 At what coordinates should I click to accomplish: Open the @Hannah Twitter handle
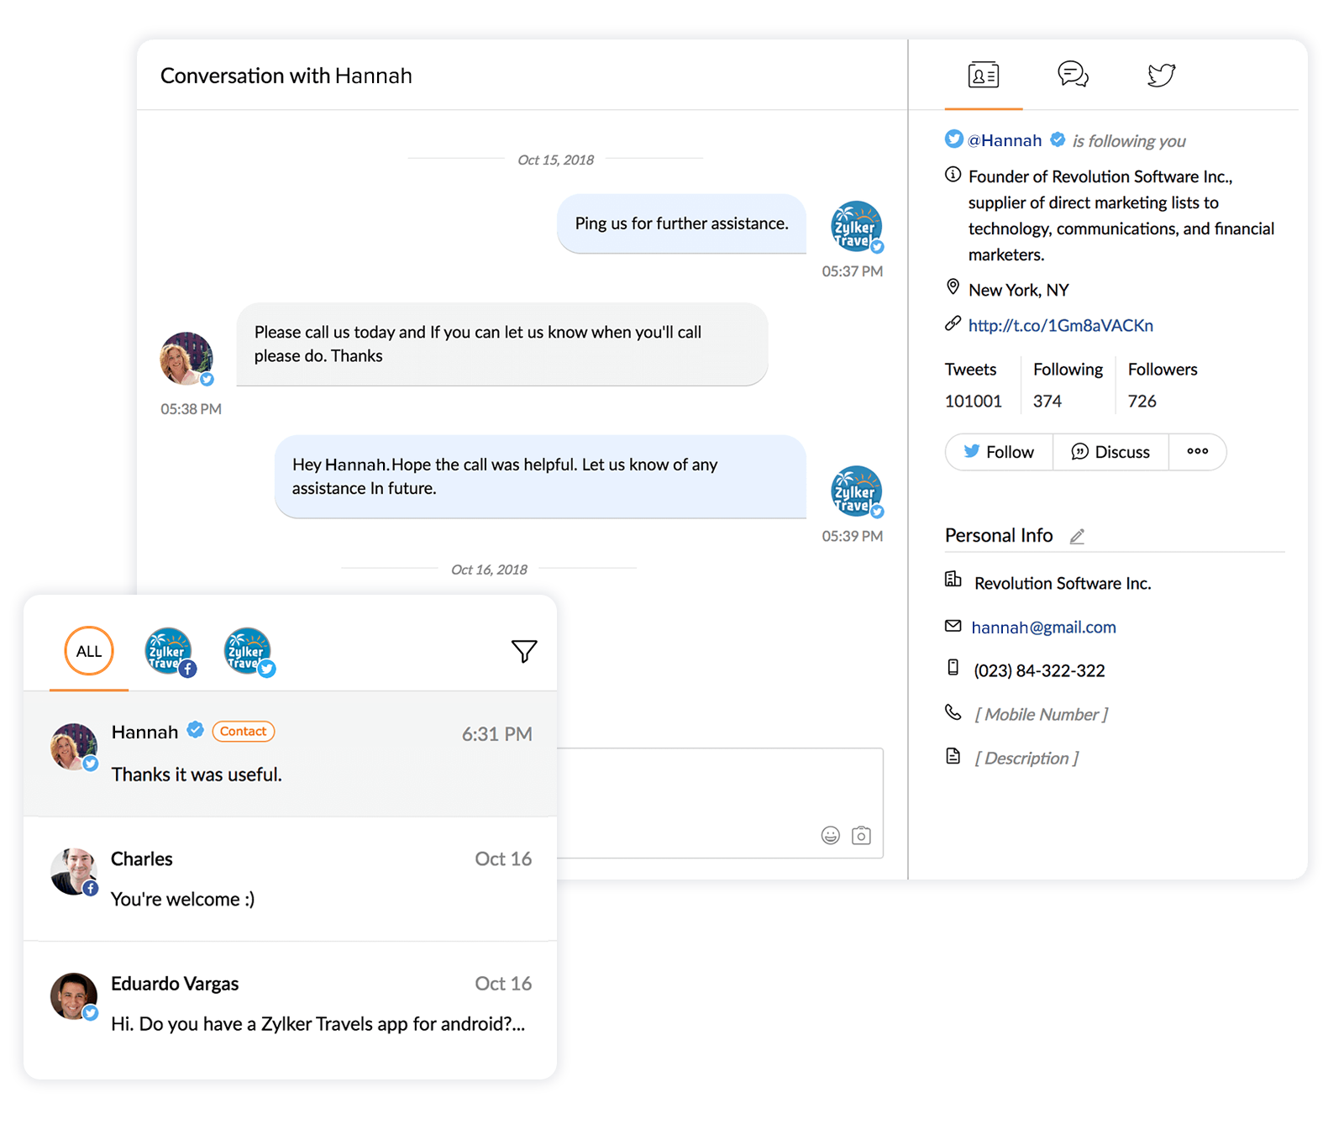pyautogui.click(x=1004, y=140)
